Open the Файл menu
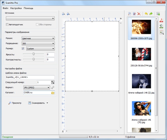Image resolution: width=167 pixels, height=140 pixels. tap(5, 8)
